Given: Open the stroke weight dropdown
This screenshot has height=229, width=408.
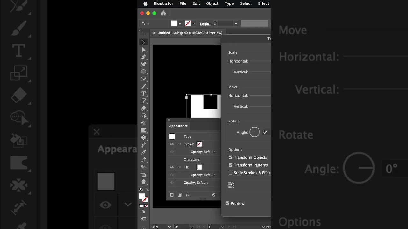Looking at the screenshot, I should coord(236,24).
